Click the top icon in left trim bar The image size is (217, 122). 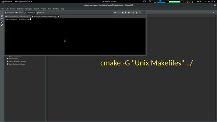pyautogui.click(x=2, y=16)
